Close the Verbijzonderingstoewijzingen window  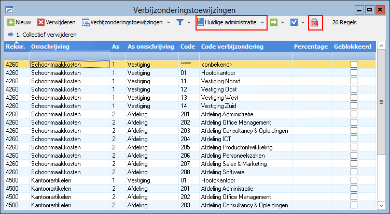[380, 10]
